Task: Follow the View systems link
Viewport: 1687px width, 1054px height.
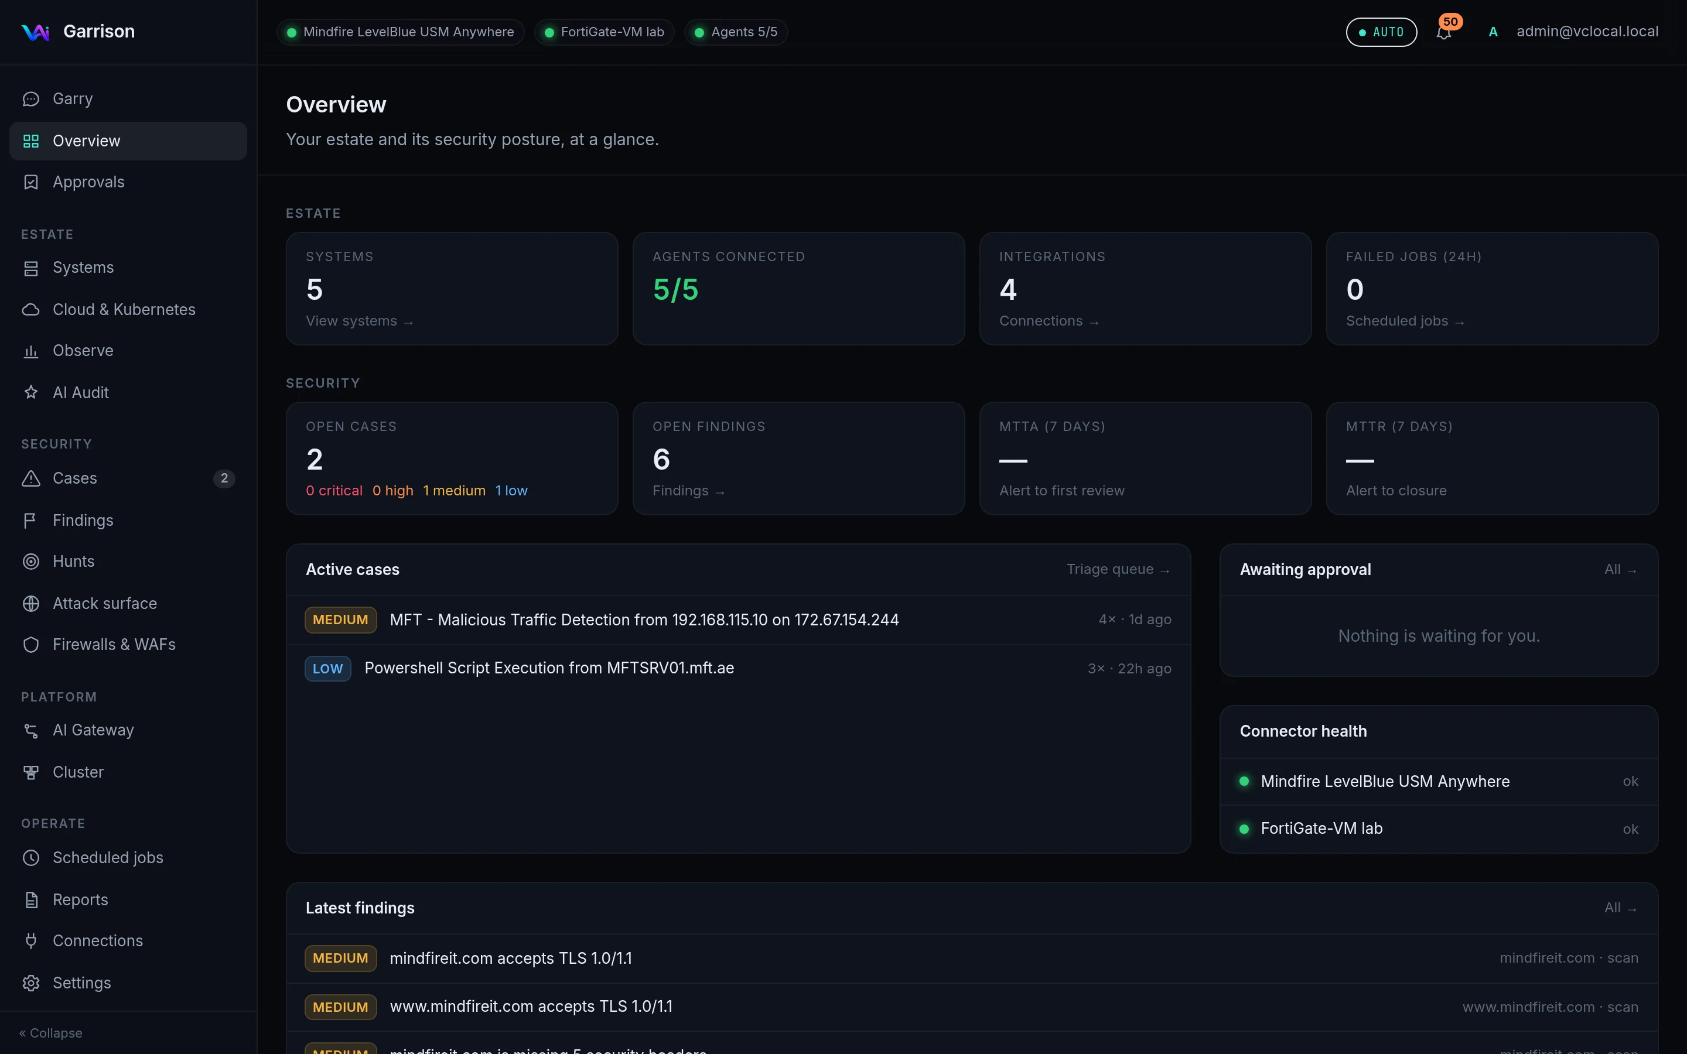Action: [360, 321]
